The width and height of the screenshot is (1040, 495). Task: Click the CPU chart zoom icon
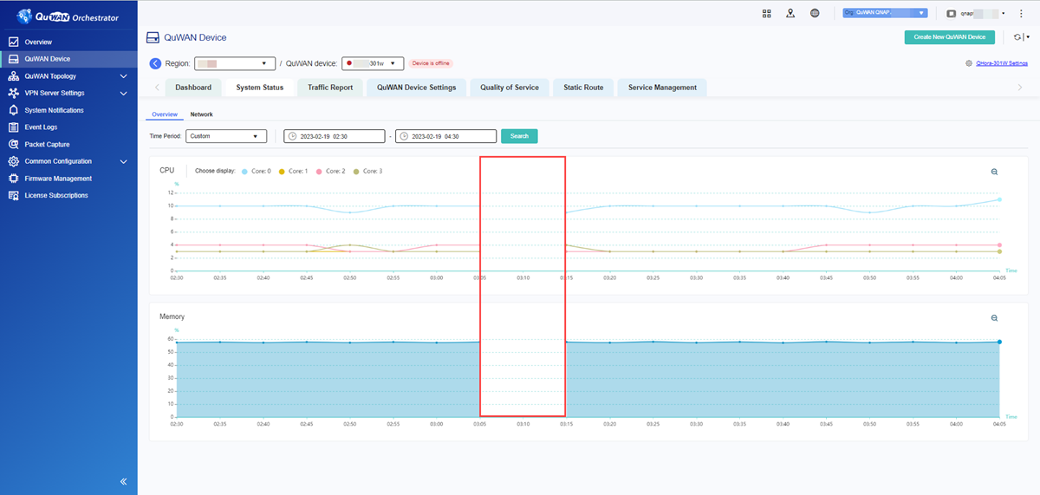[995, 172]
